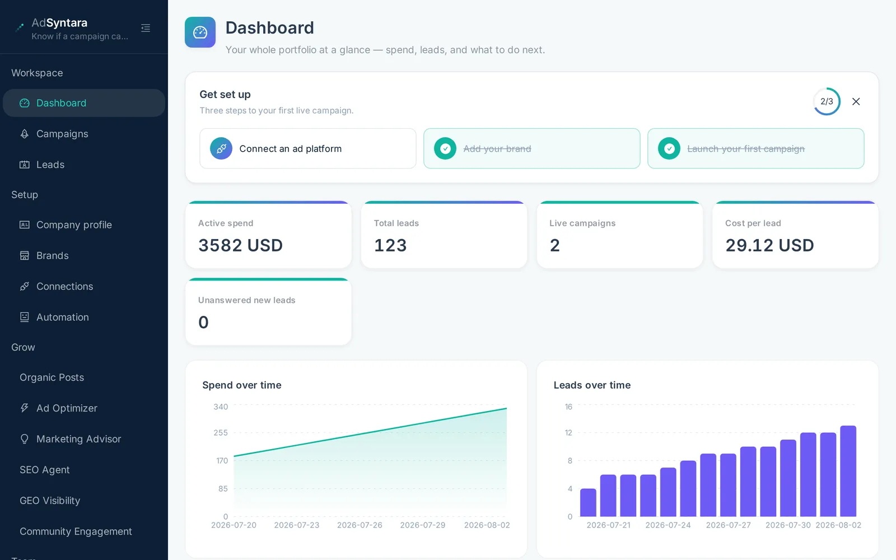
Task: Open Marketing Advisor
Action: pyautogui.click(x=84, y=439)
